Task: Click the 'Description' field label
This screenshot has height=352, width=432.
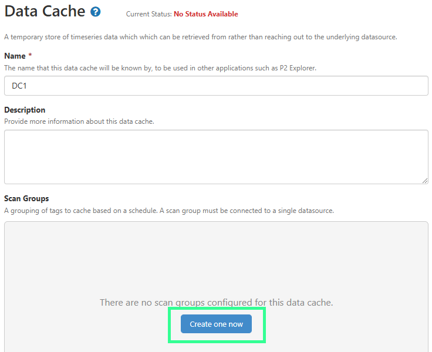Action: (25, 110)
